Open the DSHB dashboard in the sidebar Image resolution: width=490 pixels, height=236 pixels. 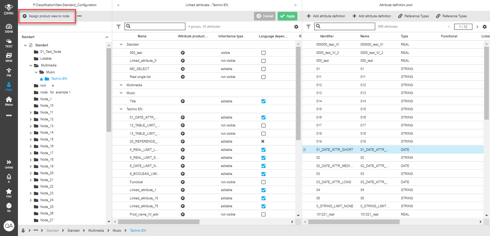[x=8, y=27]
